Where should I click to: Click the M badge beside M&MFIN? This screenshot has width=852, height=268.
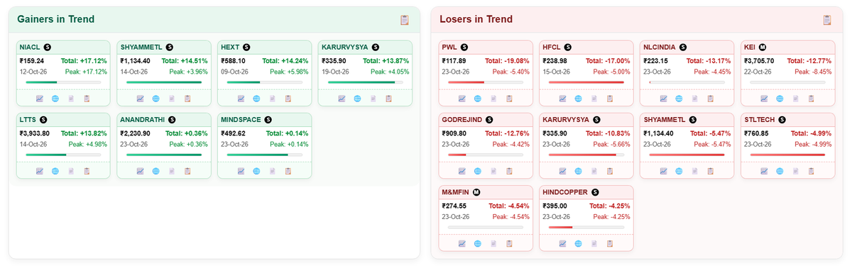pos(477,191)
